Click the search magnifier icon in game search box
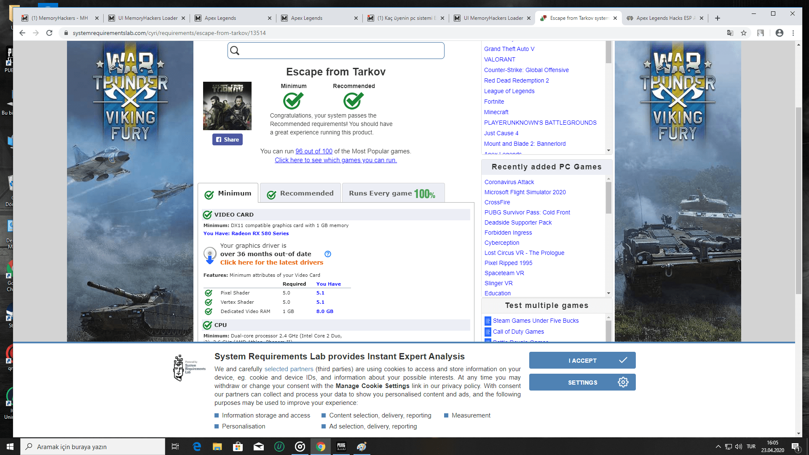The width and height of the screenshot is (809, 455). [235, 51]
